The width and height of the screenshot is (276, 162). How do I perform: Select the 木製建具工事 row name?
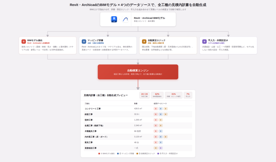[x=91, y=131]
